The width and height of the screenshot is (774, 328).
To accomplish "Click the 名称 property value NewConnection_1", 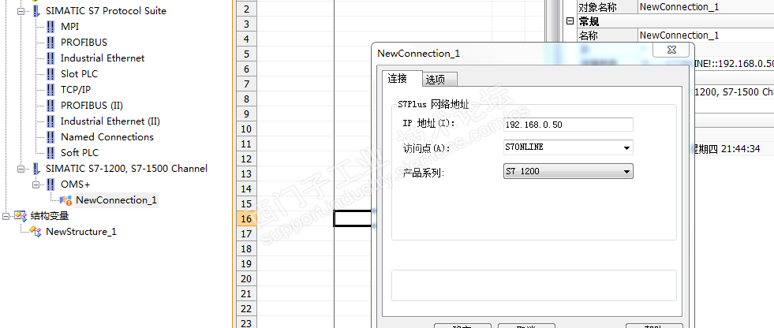I will [679, 35].
